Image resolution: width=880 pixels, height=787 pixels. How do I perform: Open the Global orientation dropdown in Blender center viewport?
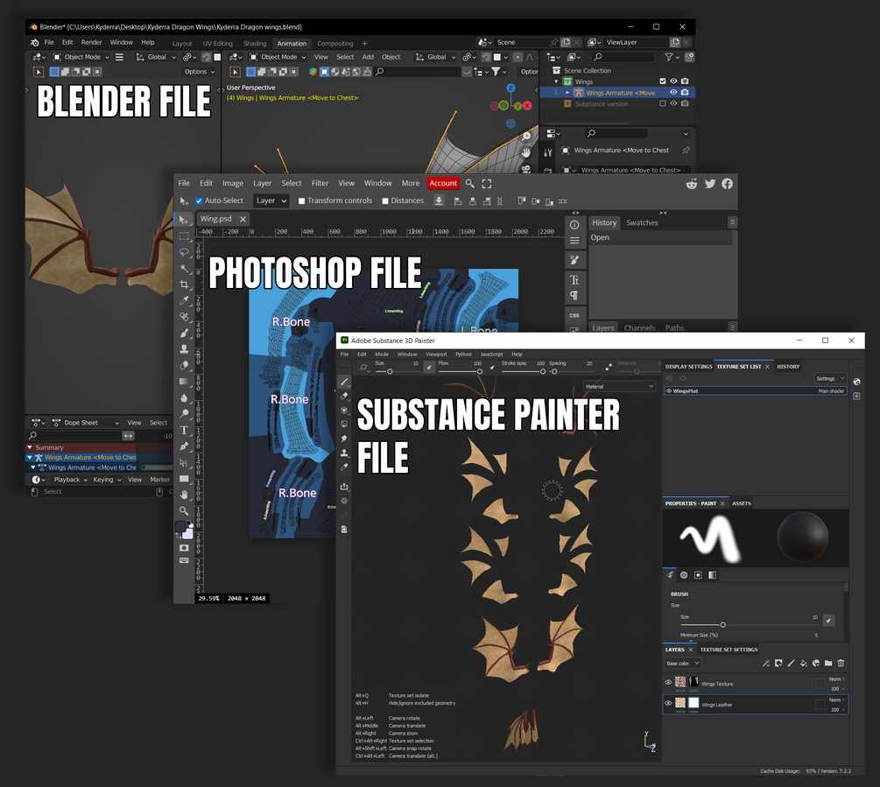[435, 57]
